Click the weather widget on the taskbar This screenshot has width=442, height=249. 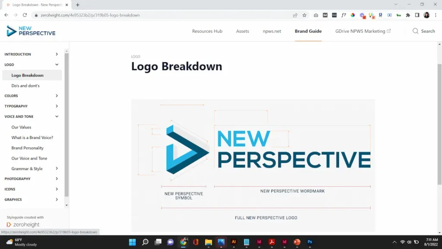click(22, 242)
